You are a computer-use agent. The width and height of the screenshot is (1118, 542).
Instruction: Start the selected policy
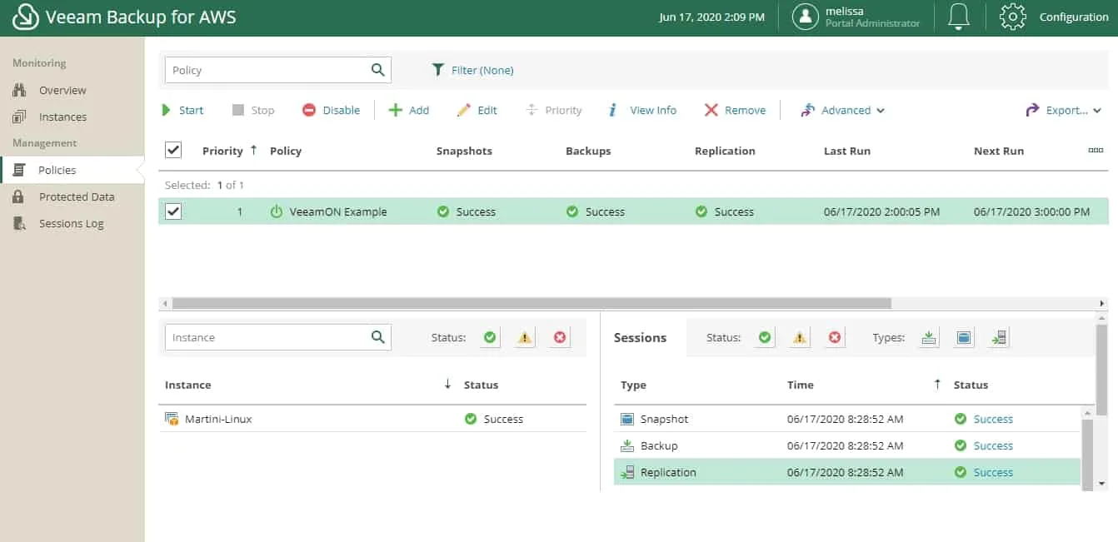click(182, 110)
